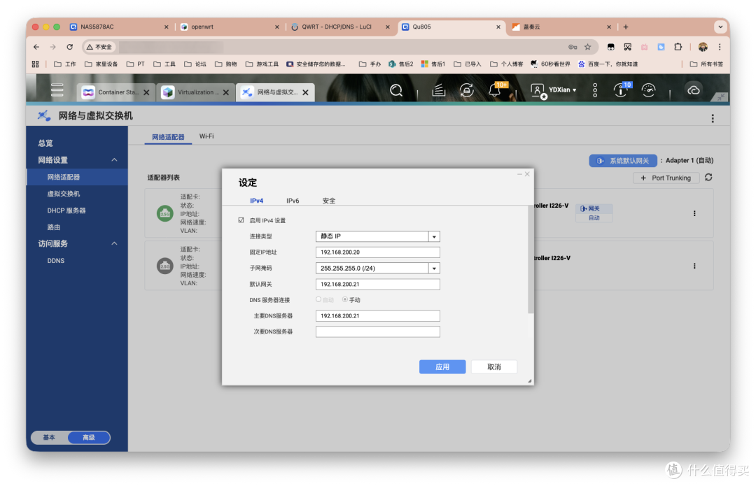Click the network app title icon
Viewport: 756px width, 486px height.
point(44,115)
